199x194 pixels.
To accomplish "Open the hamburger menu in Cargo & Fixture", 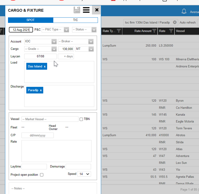I will coord(86,10).
